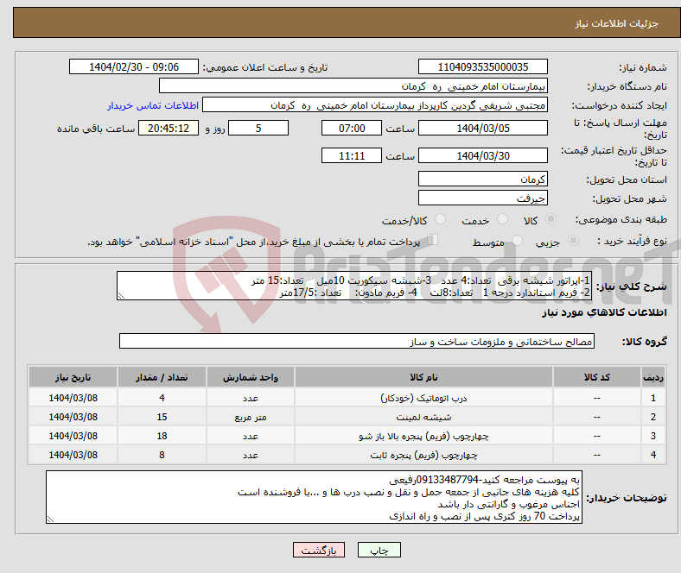Click the item name شیشه لمینت
681x573 pixels.
[x=423, y=418]
